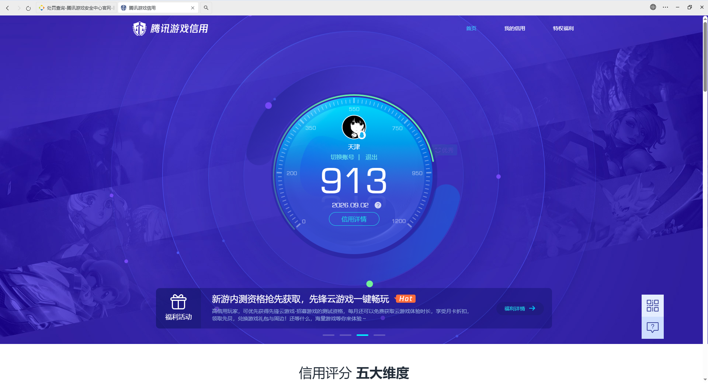
Task: Click the browser back arrow
Action: pyautogui.click(x=7, y=8)
